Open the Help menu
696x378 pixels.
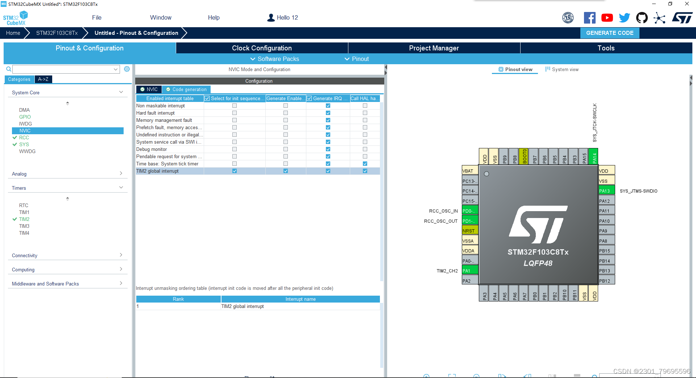tap(214, 17)
